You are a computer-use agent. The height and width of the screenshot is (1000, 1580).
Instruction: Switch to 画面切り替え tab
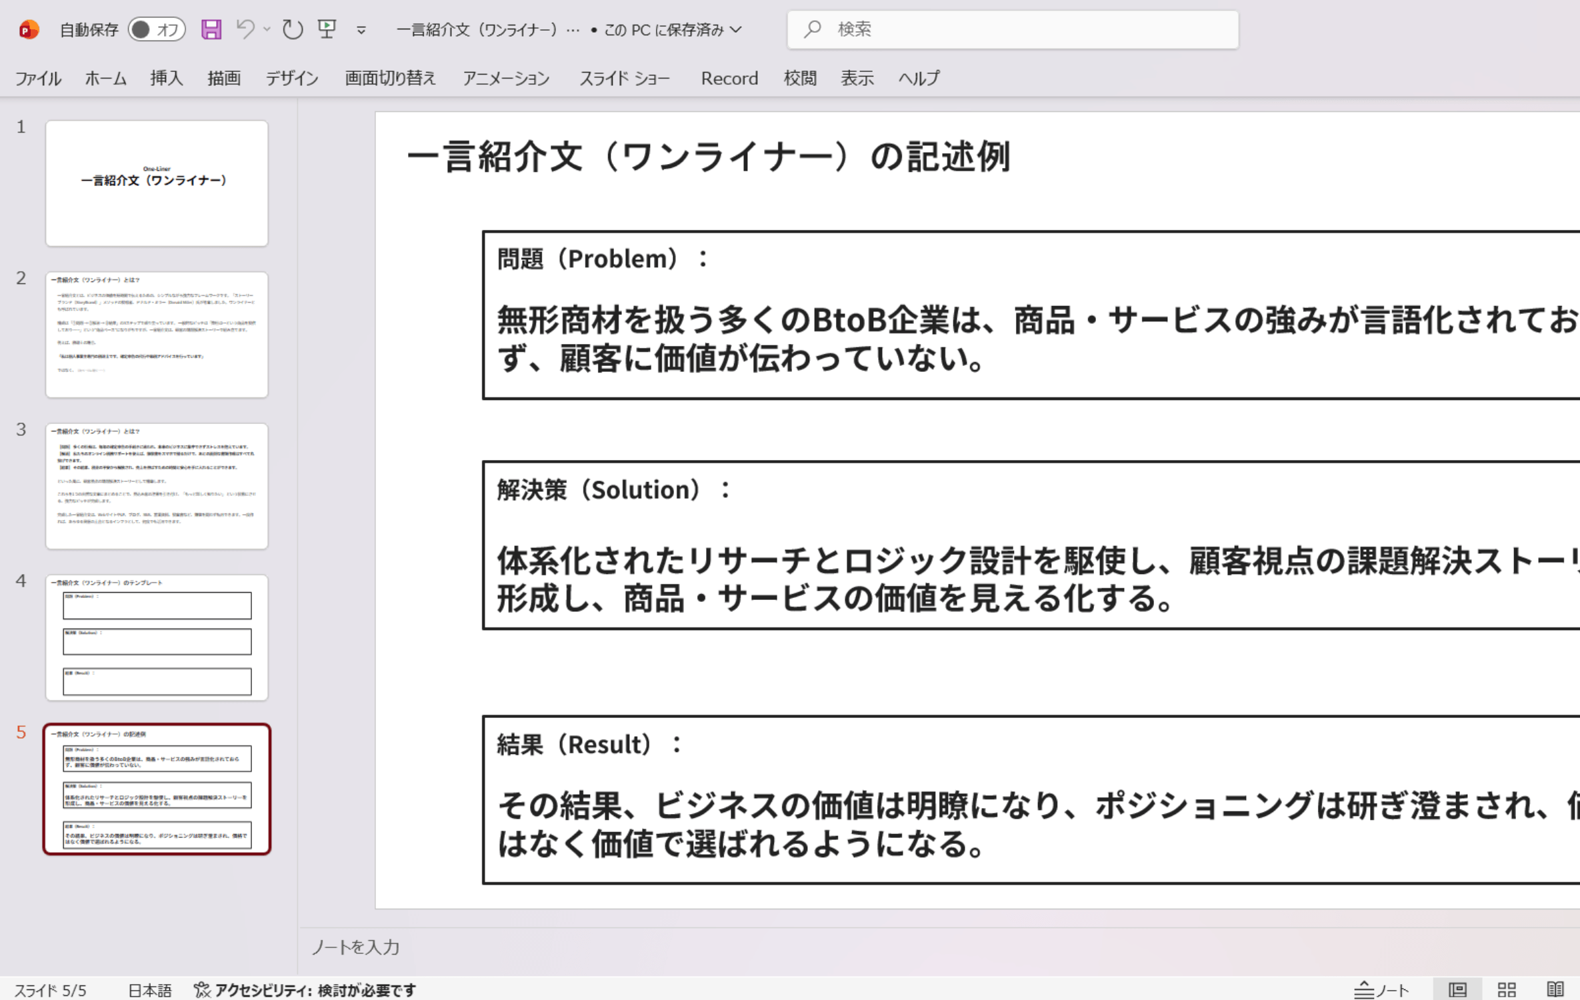click(x=390, y=79)
